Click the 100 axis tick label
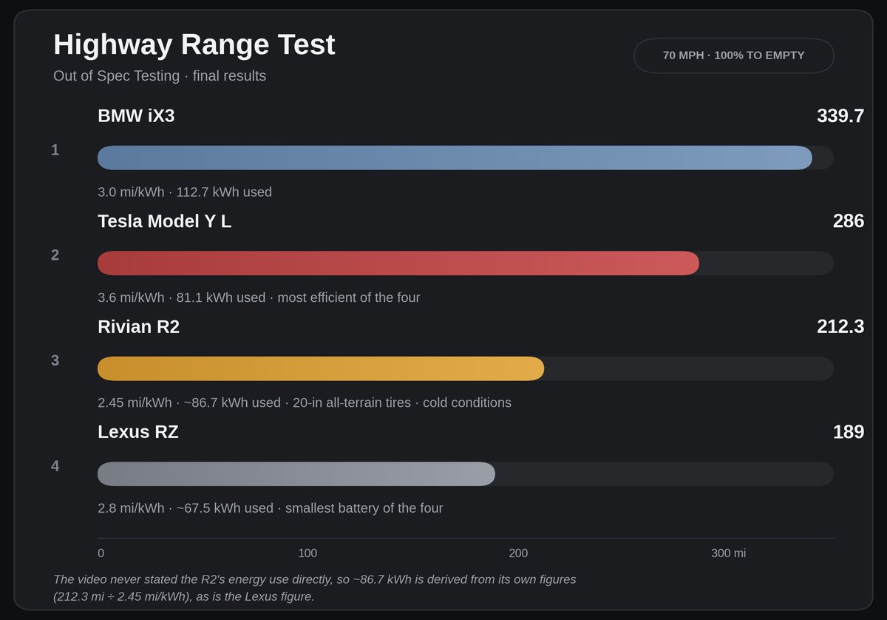 pos(307,553)
